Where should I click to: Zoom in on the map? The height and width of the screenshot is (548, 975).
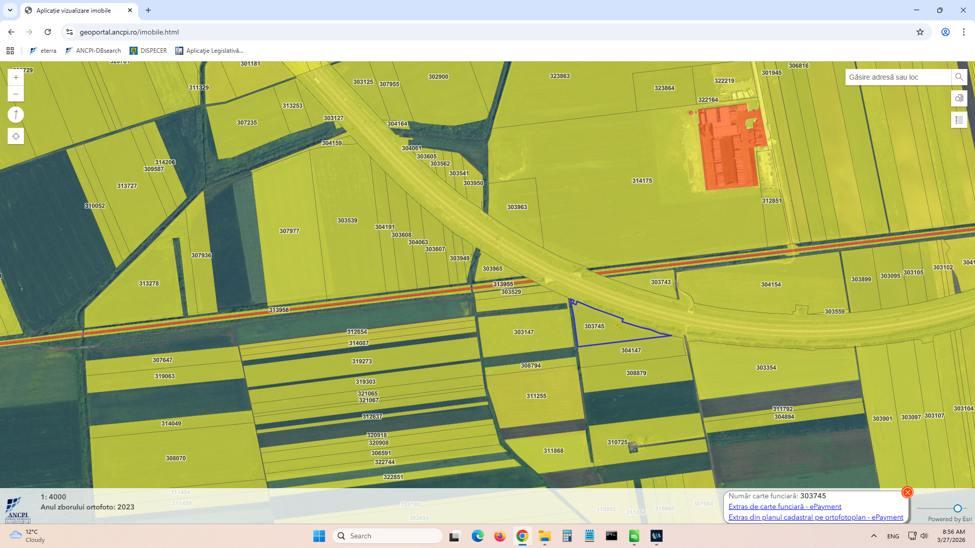[16, 78]
